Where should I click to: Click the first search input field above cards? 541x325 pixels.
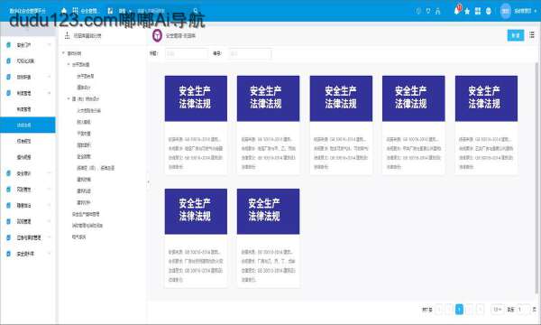pos(187,53)
